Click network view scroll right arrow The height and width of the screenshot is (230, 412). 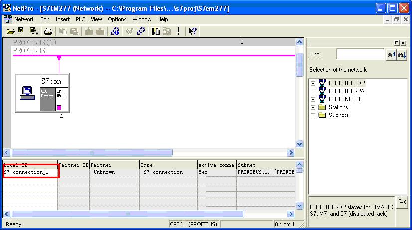(x=291, y=153)
